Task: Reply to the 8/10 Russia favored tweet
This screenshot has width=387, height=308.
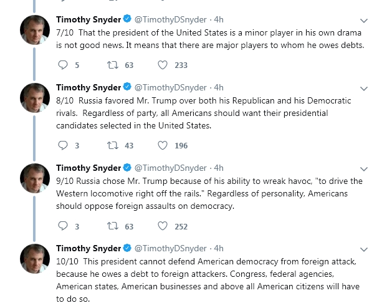Action: [x=62, y=146]
